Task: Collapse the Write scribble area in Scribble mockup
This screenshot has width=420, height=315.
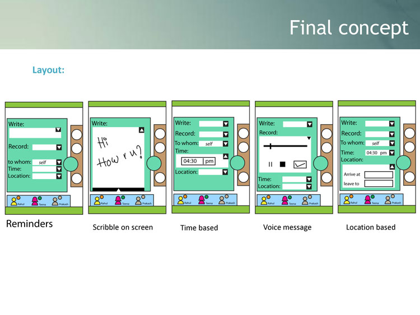Action: [142, 130]
